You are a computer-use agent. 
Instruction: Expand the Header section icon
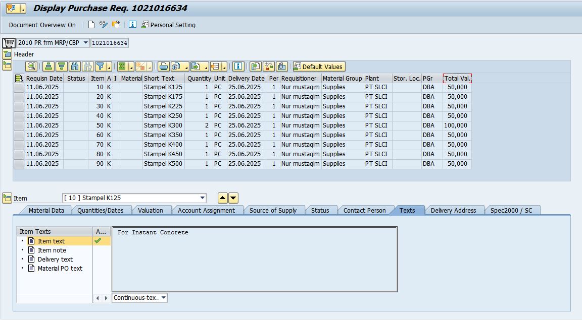pyautogui.click(x=7, y=54)
